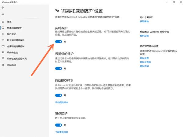Image resolution: width=183 pixels, height=137 pixels.
Task: Open the hamburger navigation menu icon
Action: click(3, 14)
